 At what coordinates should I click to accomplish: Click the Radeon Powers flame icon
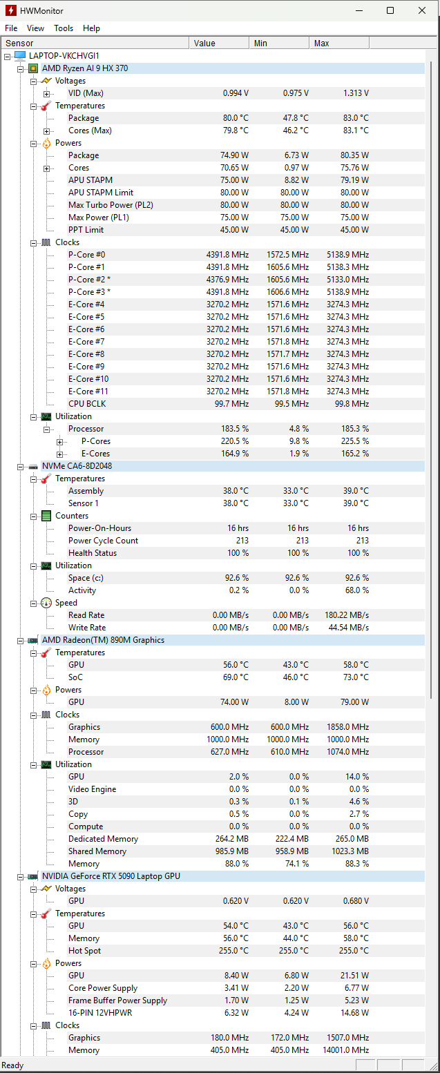tap(46, 690)
